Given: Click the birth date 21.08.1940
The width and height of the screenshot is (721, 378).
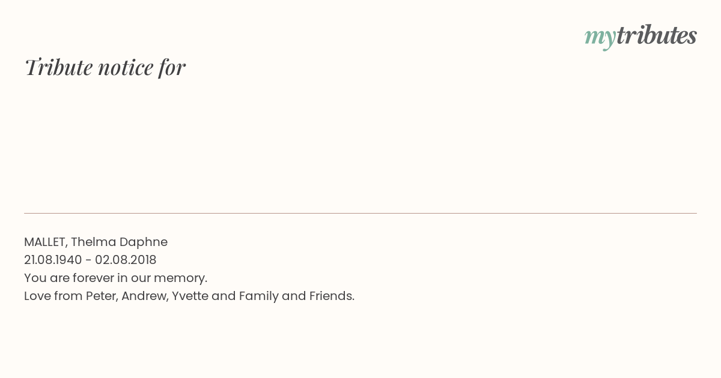Looking at the screenshot, I should coord(53,260).
